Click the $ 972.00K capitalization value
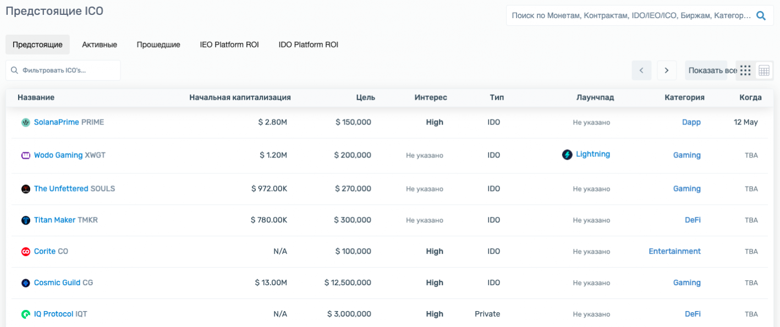Image resolution: width=780 pixels, height=327 pixels. pos(269,189)
